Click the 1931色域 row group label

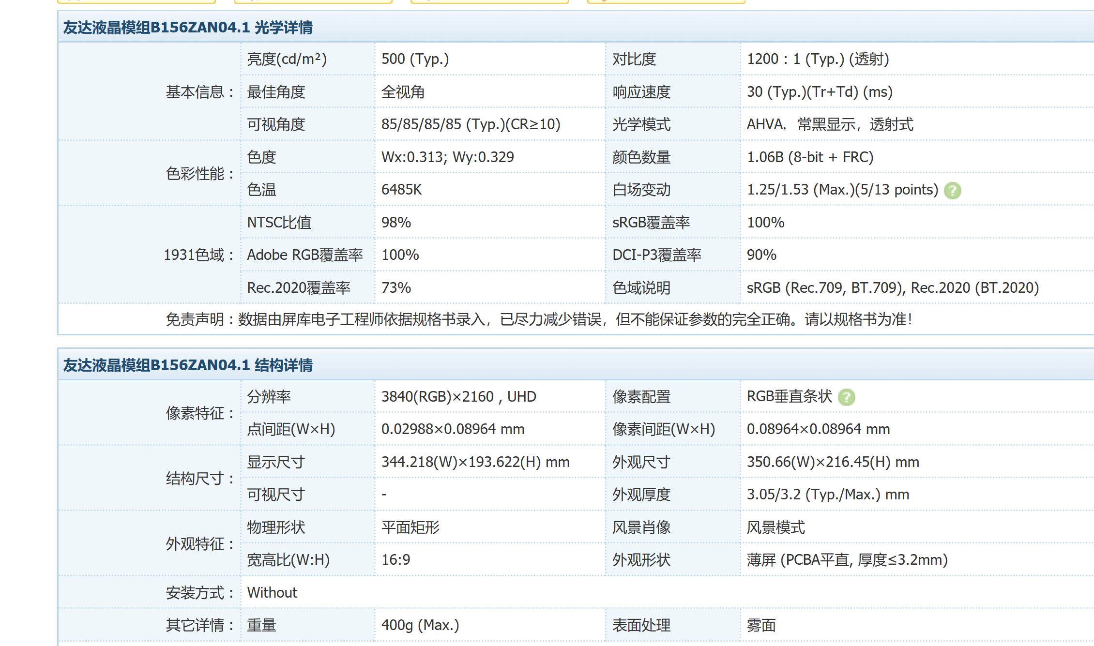coord(199,255)
